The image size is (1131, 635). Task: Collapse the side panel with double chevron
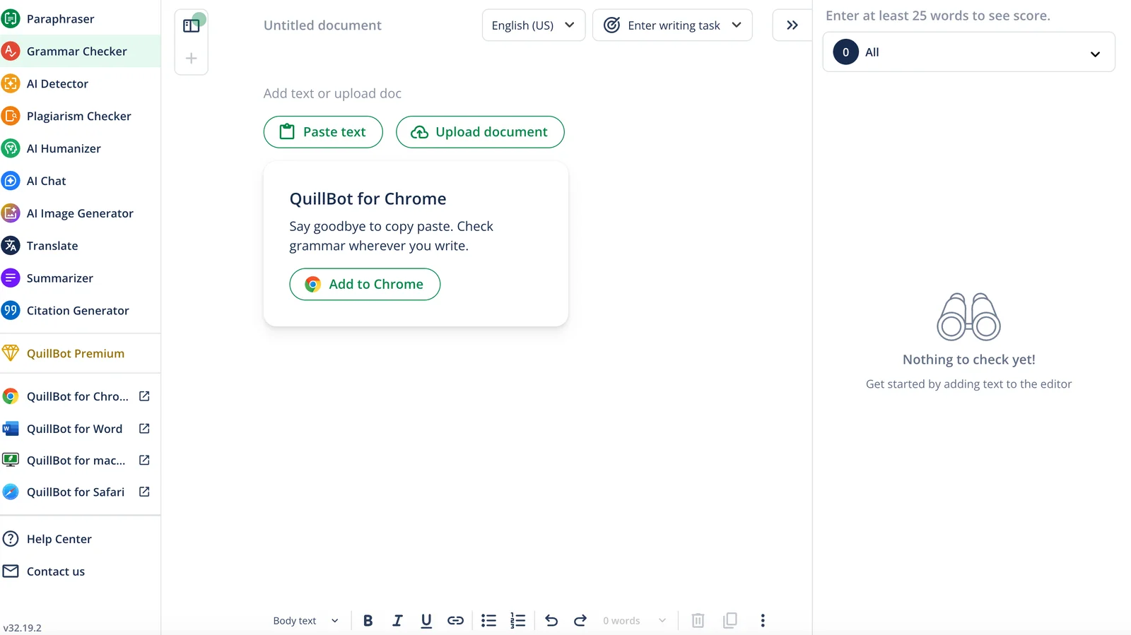(x=792, y=25)
